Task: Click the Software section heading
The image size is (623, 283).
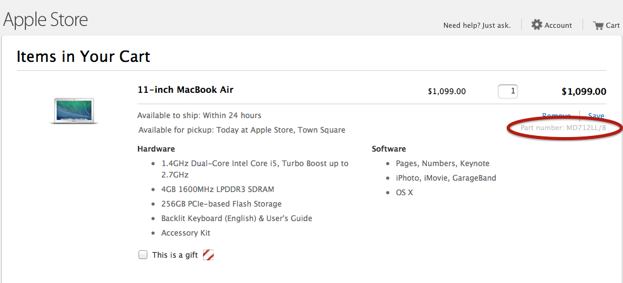Action: [x=388, y=149]
